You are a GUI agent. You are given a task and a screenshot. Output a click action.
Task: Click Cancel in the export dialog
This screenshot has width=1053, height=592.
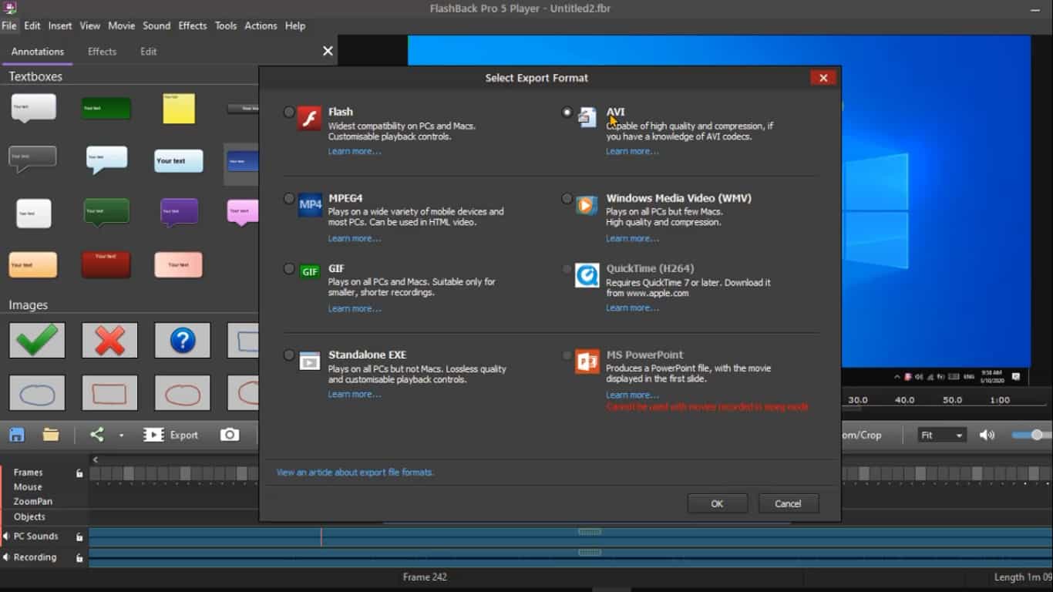788,503
